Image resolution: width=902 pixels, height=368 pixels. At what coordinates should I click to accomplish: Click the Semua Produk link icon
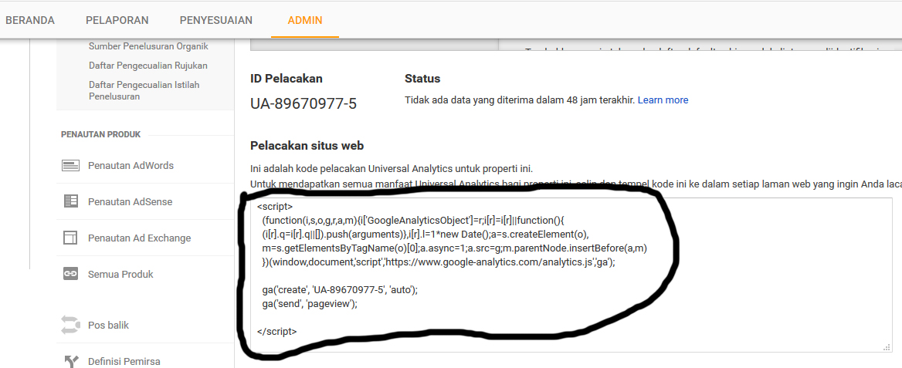pyautogui.click(x=71, y=275)
